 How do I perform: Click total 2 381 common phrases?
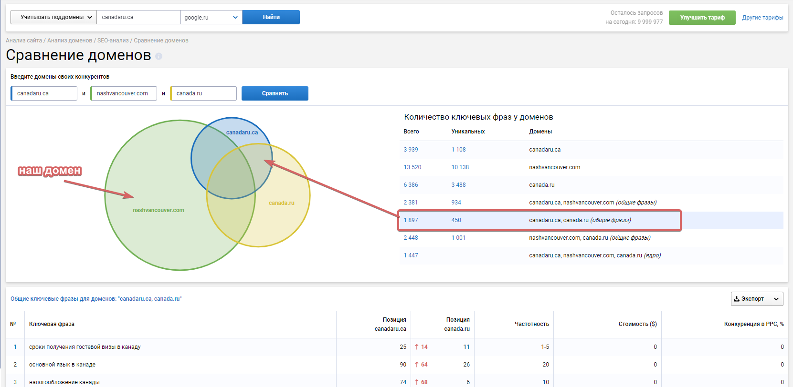[411, 203]
